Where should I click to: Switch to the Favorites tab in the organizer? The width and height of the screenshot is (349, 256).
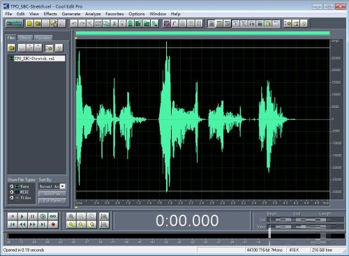click(43, 38)
